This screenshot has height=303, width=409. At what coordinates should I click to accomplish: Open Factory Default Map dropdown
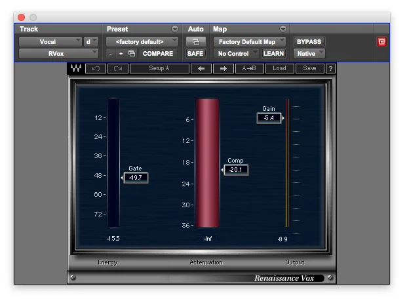249,42
